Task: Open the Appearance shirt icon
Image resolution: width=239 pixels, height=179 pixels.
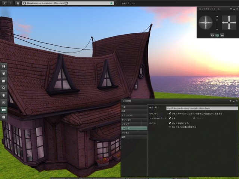Action: (4, 73)
